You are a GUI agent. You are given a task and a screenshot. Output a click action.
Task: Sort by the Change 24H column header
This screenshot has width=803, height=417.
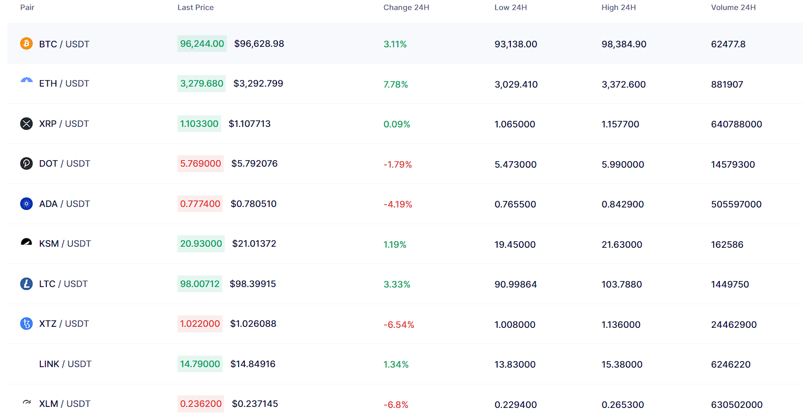point(406,8)
